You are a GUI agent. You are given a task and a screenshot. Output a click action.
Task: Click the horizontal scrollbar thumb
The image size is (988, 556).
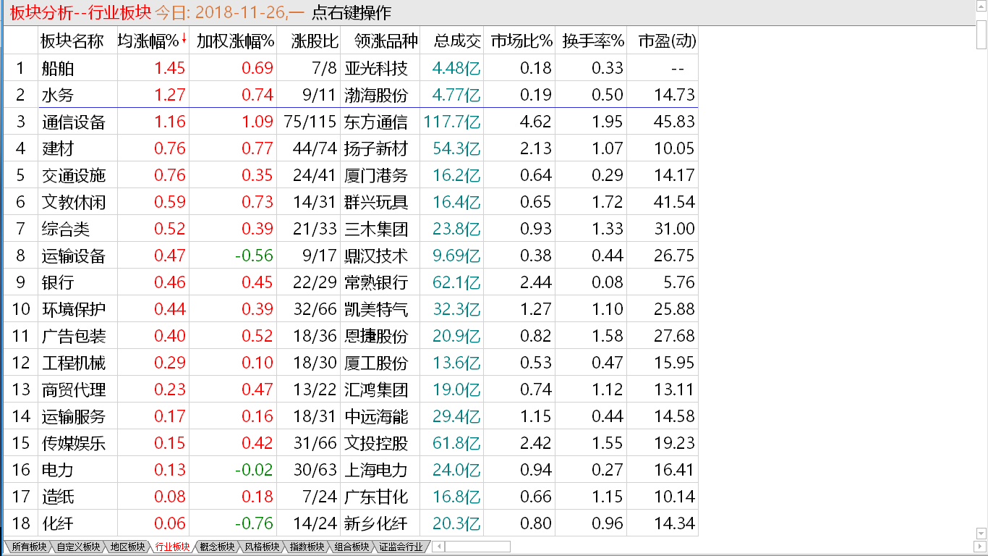tap(477, 547)
